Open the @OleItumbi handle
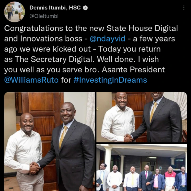 44,16
